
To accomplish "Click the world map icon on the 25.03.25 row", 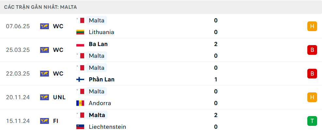I will click(45, 50).
